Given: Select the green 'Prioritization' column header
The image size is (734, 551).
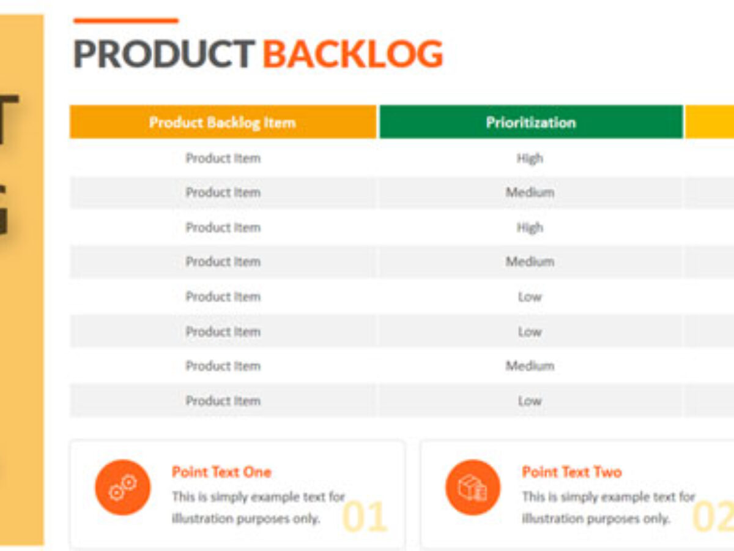Looking at the screenshot, I should pyautogui.click(x=531, y=122).
